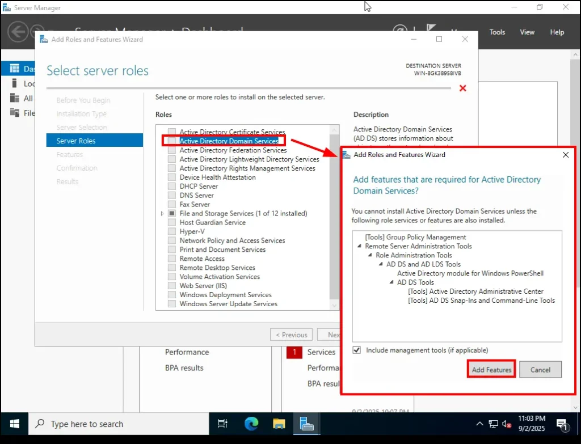This screenshot has height=444, width=581.
Task: Select Network Policy and Access Services row
Action: point(232,240)
